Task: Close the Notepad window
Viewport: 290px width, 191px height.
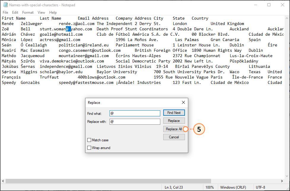Action: tap(282, 5)
